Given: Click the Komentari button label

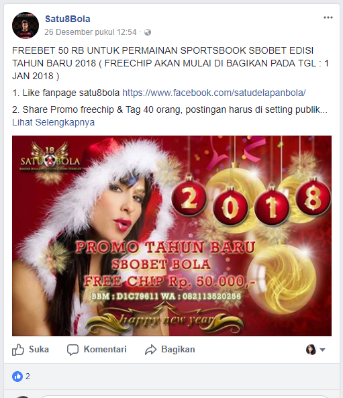Looking at the screenshot, I should [105, 349].
